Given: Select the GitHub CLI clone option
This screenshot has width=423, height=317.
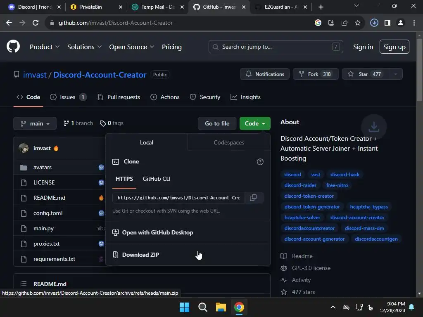Looking at the screenshot, I should pos(157,179).
